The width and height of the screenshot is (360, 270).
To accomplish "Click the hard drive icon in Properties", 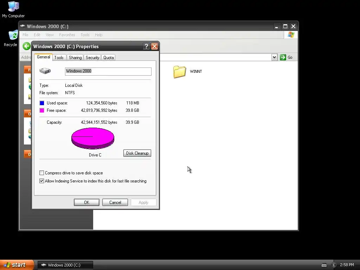I will coord(45,71).
